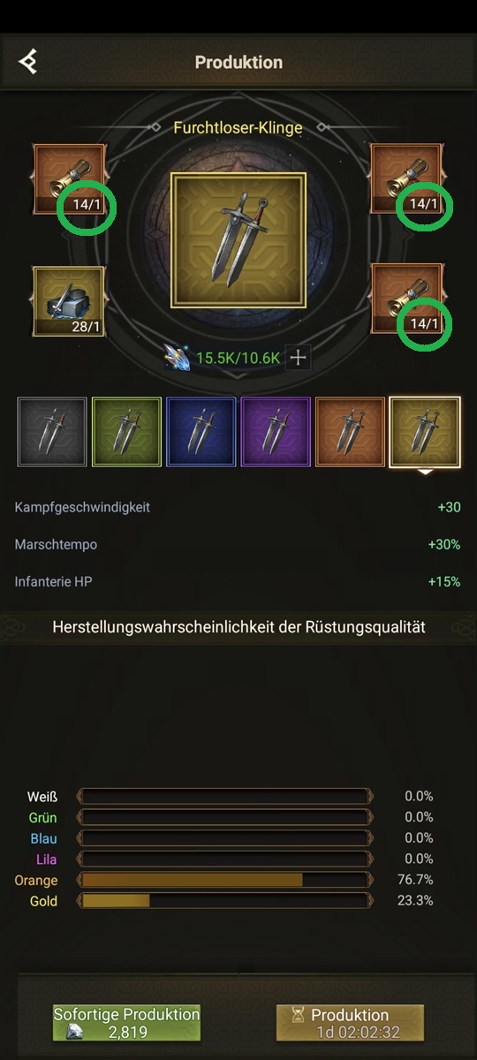Tap the top-right scroll material slot
This screenshot has width=477, height=1060.
point(406,180)
